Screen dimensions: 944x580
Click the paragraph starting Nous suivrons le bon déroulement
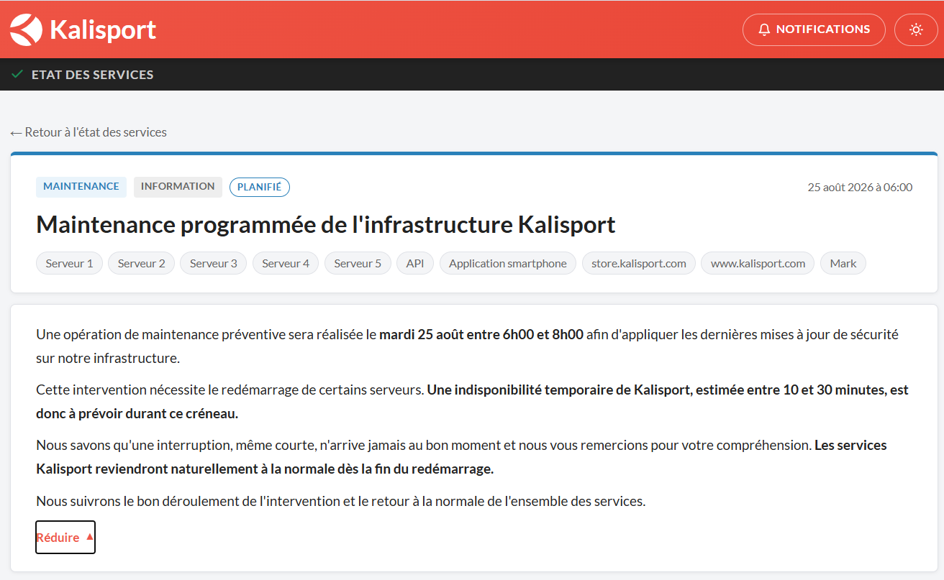click(341, 502)
